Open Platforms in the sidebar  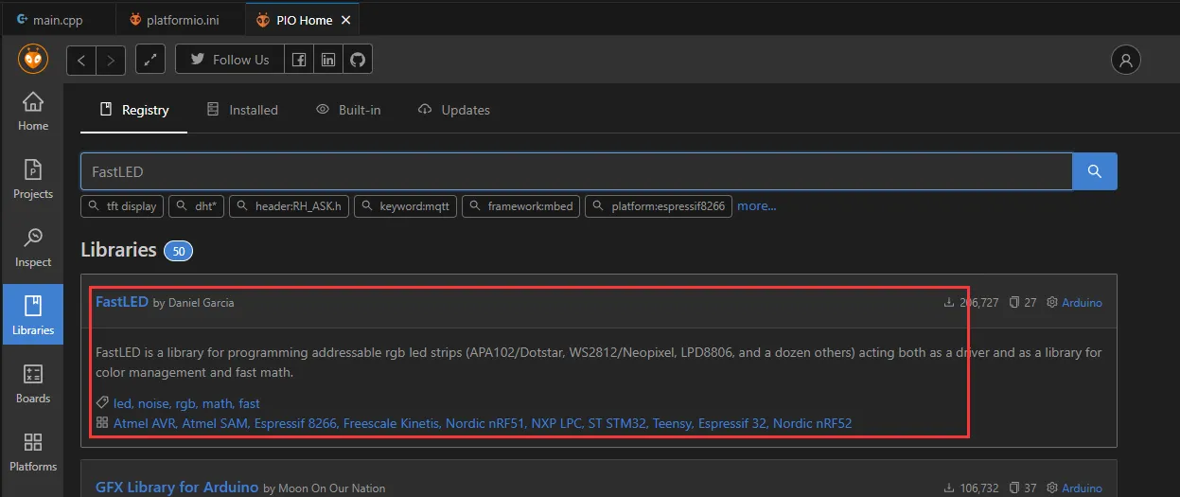[33, 452]
